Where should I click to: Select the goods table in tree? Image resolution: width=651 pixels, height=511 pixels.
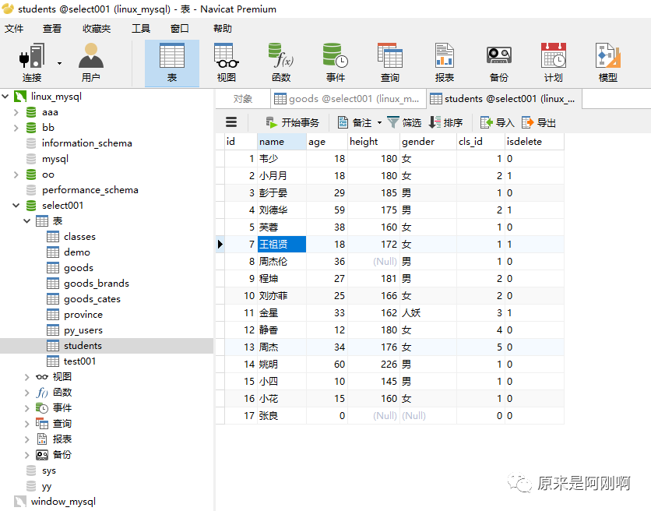(79, 268)
